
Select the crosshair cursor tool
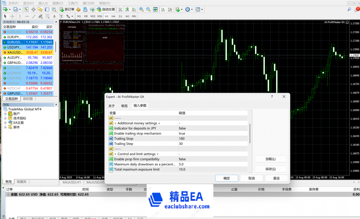click(x=12, y=16)
